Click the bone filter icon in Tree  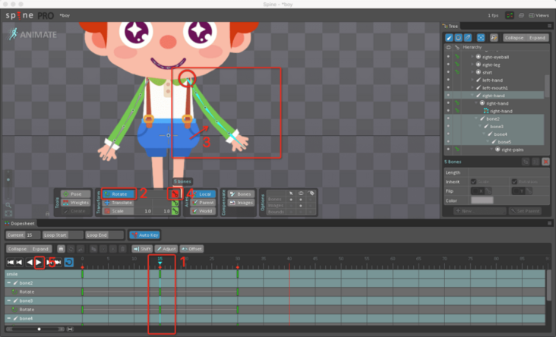click(449, 37)
